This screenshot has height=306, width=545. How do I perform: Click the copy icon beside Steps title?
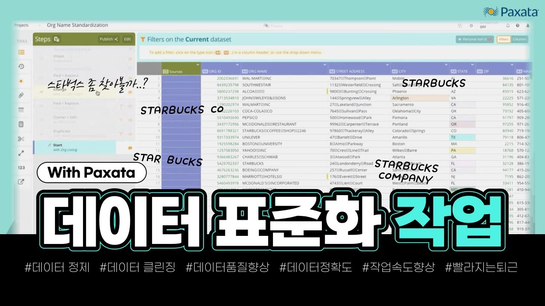pyautogui.click(x=57, y=39)
